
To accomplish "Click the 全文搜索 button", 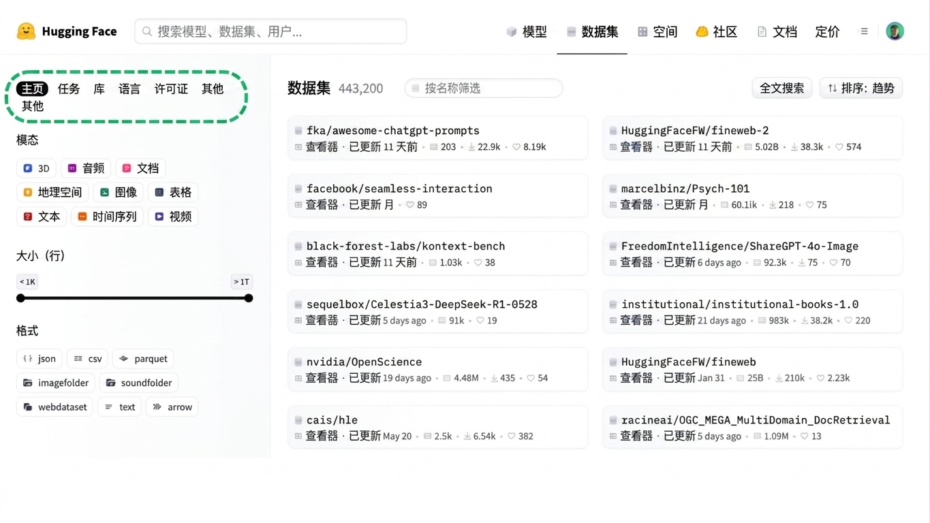I will tap(782, 89).
